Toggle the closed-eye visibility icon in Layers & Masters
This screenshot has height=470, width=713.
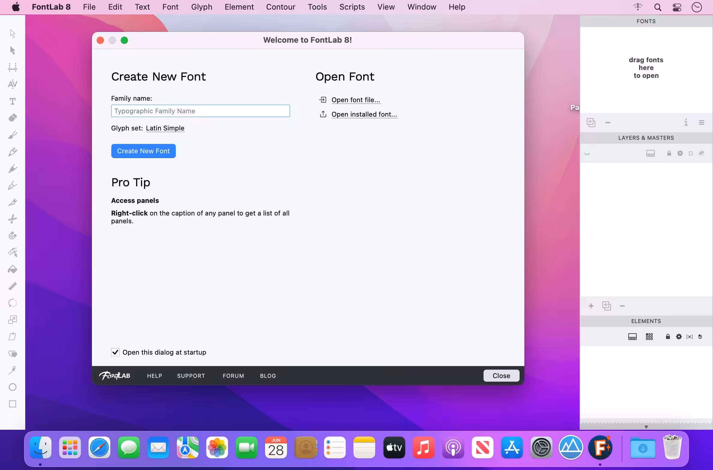(x=587, y=154)
